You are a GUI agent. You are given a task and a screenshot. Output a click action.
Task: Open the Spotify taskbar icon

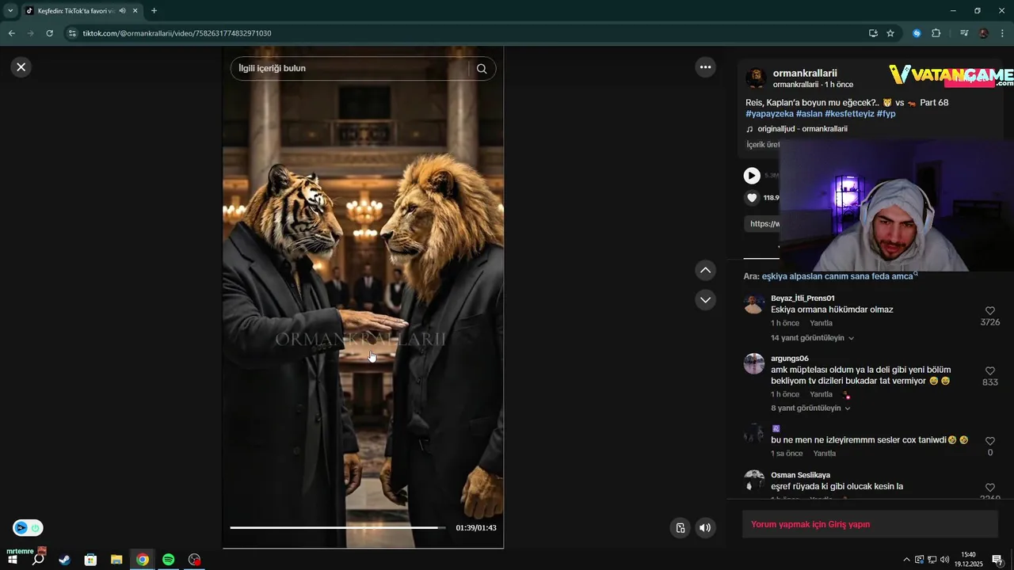tap(168, 560)
